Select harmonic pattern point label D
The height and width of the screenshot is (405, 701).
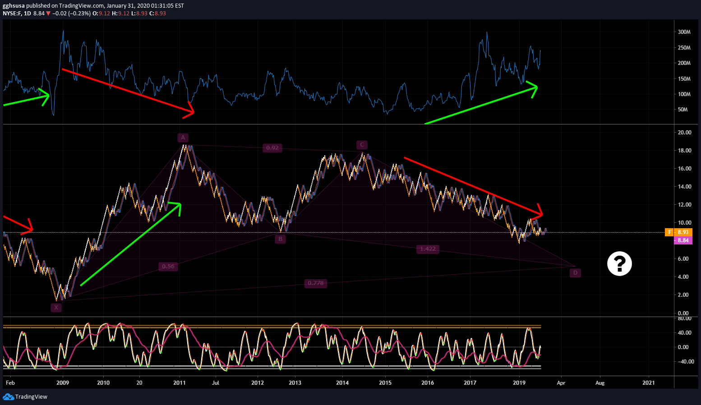[575, 273]
